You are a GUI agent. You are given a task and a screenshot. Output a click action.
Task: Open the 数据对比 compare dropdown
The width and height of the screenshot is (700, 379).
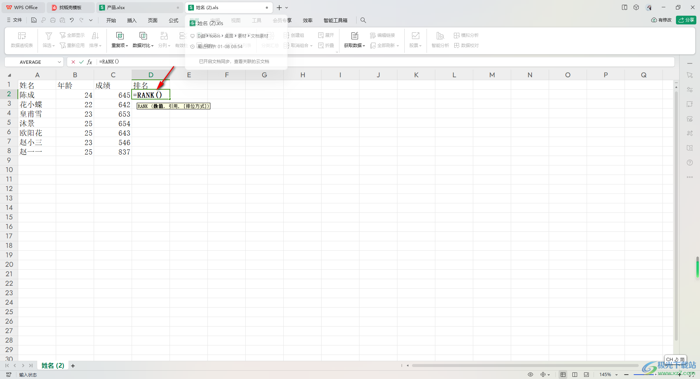[x=143, y=40]
